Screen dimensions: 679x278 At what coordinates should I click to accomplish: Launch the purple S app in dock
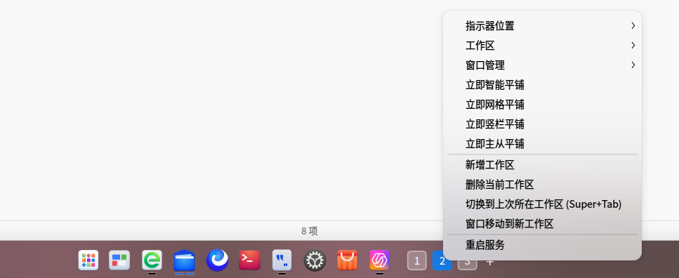point(380,260)
